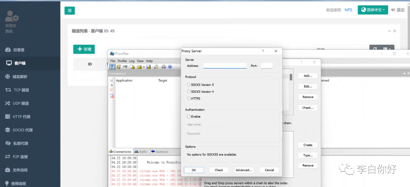Click red X icon in Connections side strip
This screenshot has height=187, width=410.
coord(112,90)
